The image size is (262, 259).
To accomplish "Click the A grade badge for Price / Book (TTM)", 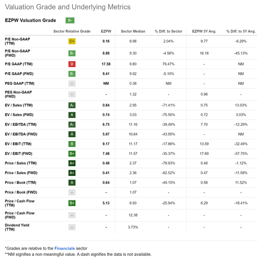I will coord(72,182).
